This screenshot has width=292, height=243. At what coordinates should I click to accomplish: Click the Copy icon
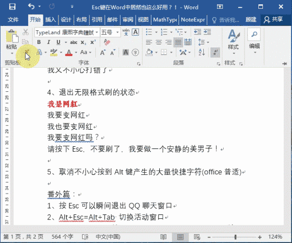coord(25,42)
